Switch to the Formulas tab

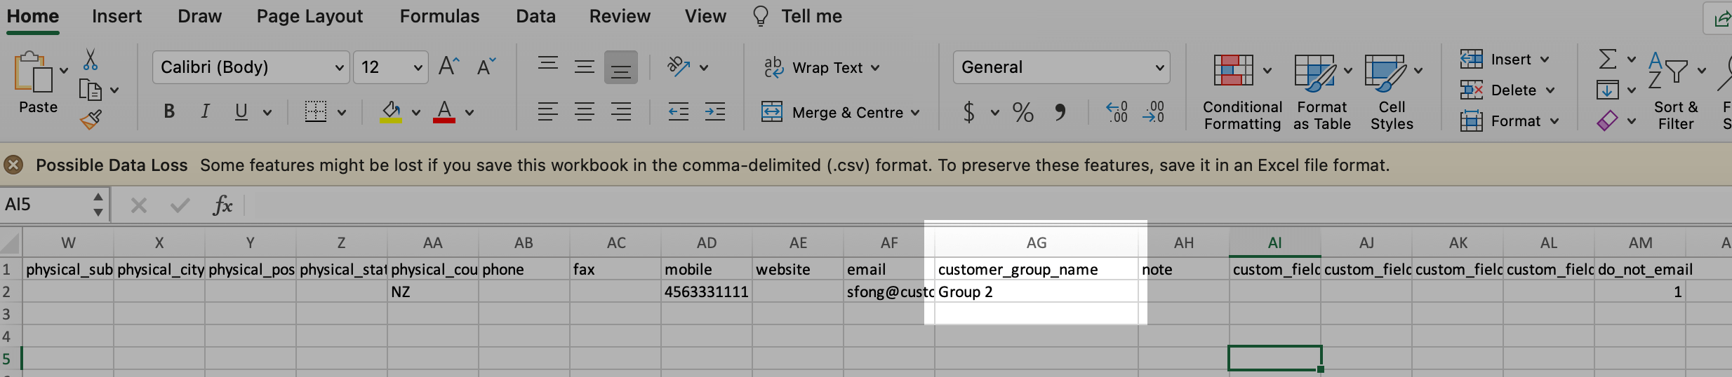click(x=439, y=17)
